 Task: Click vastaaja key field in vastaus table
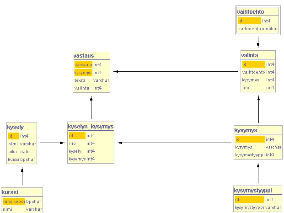coord(83,64)
